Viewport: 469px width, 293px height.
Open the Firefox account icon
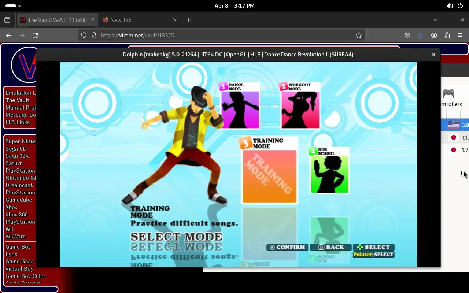[434, 35]
